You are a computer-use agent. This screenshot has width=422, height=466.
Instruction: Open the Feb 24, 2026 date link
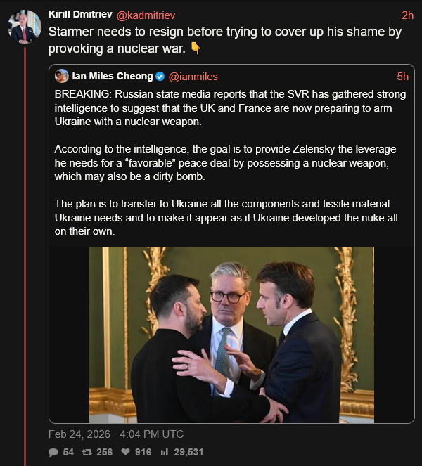point(116,434)
